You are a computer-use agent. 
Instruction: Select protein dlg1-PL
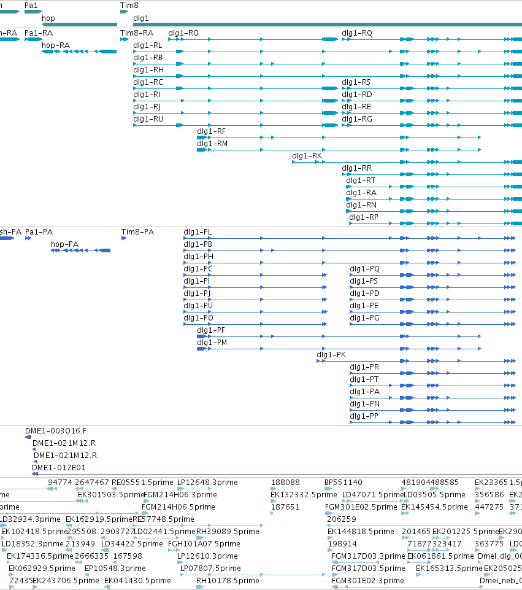click(350, 238)
